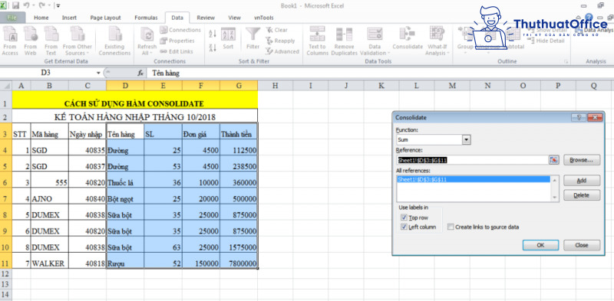Image resolution: width=614 pixels, height=301 pixels.
Task: Open Existing Connections
Action: [114, 41]
